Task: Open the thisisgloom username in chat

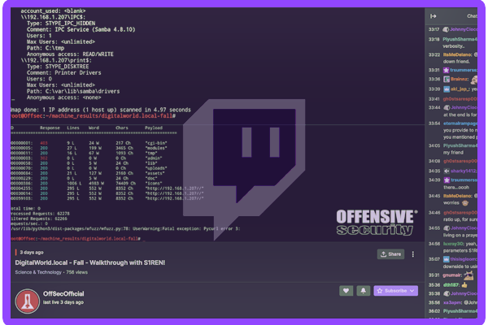Action: point(464,259)
